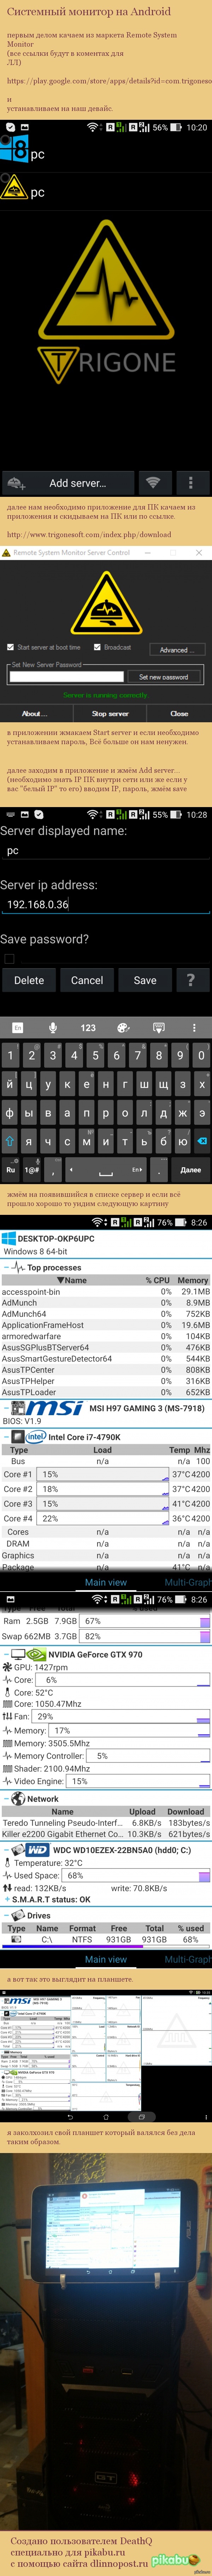212x2576 pixels.
Task: Tap the help question mark button
Action: pyautogui.click(x=190, y=980)
